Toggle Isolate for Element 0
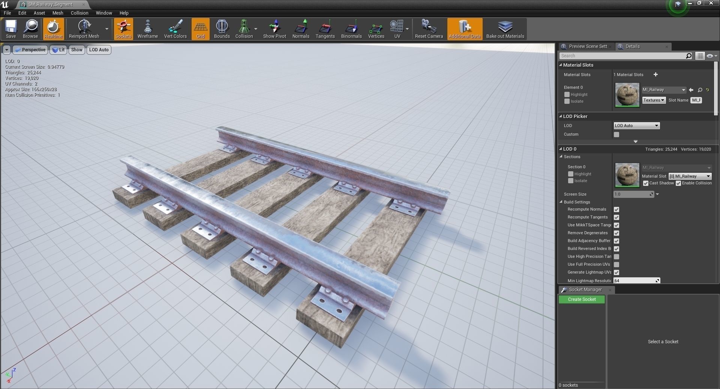The image size is (720, 389). (567, 101)
